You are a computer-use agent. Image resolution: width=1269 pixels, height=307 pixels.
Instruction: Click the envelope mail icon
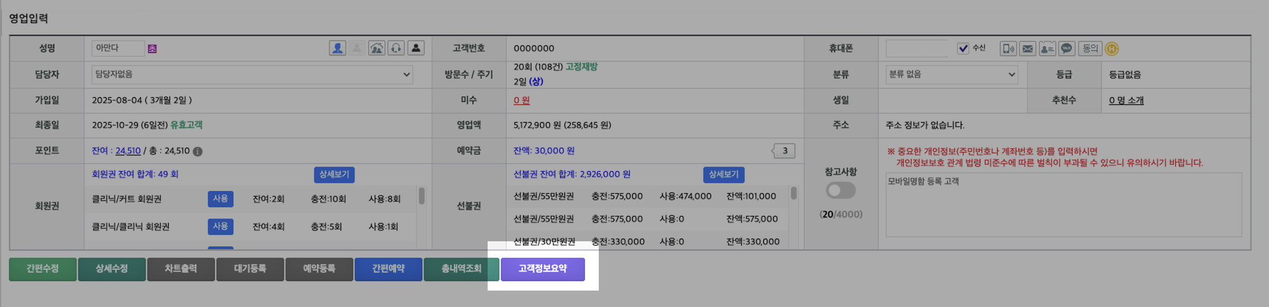(x=1027, y=49)
